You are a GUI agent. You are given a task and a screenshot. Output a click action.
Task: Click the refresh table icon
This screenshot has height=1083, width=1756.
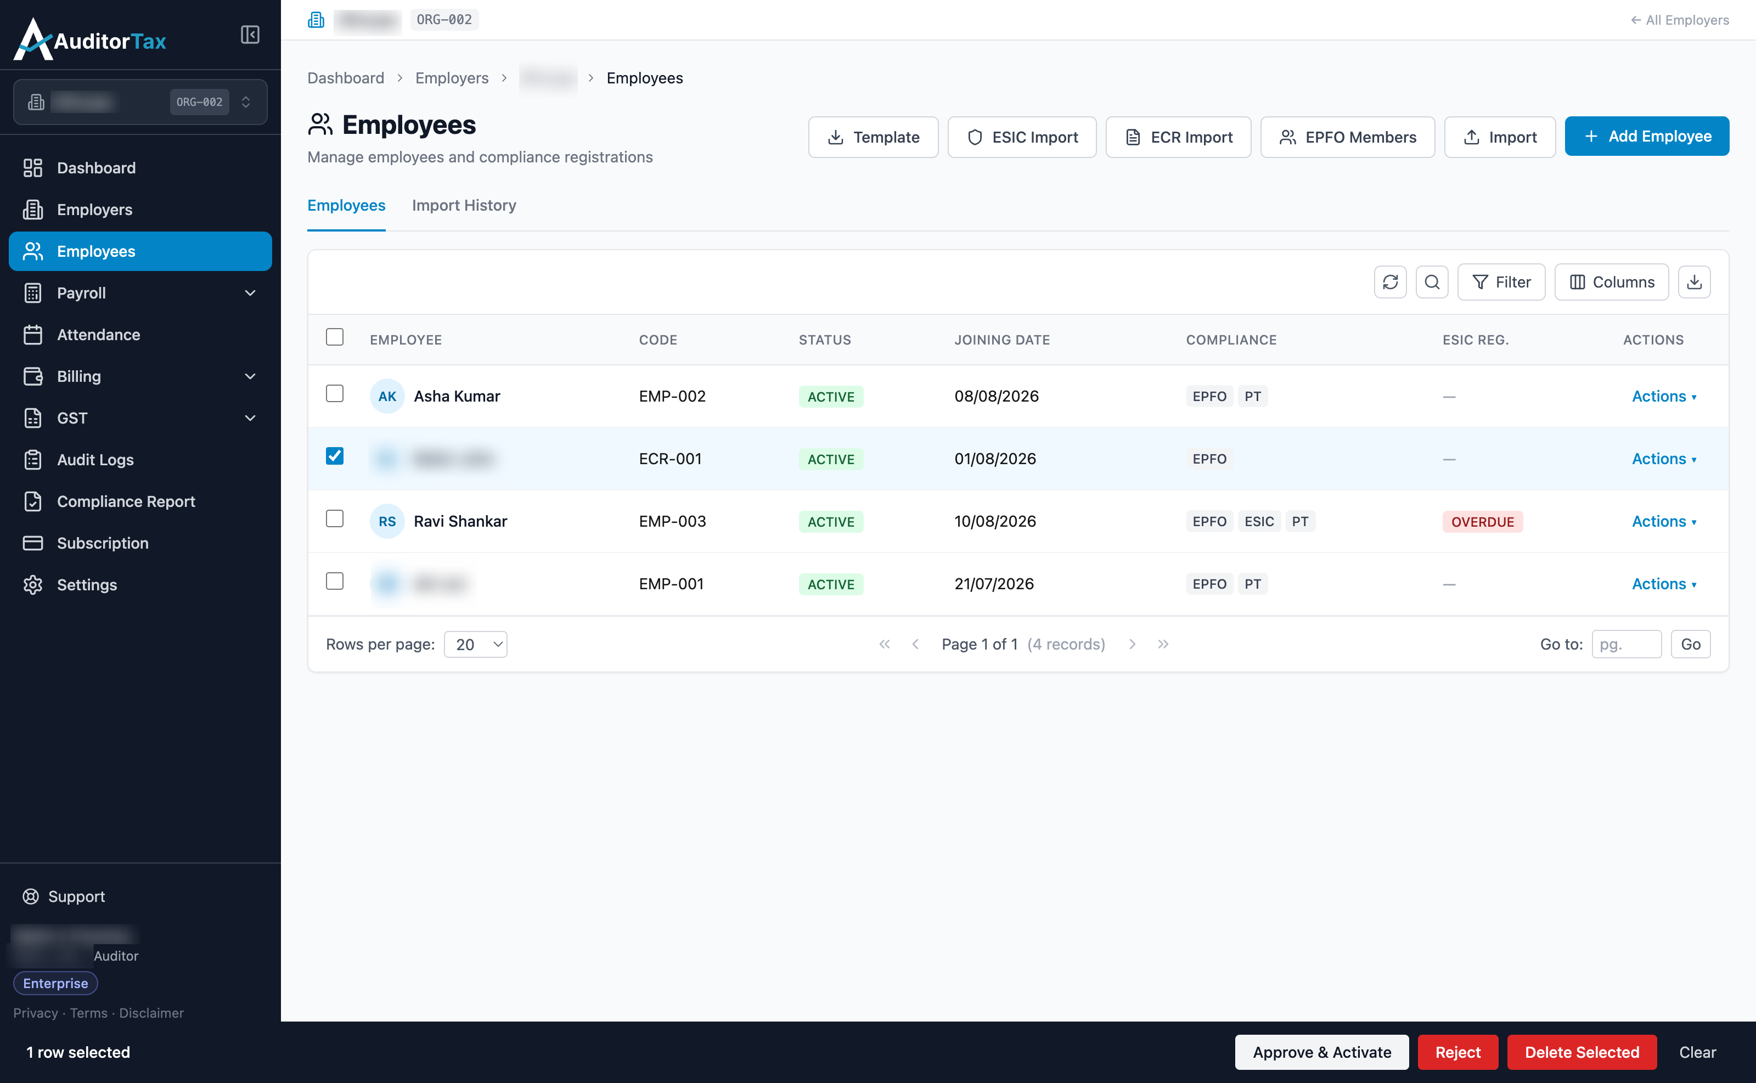[x=1390, y=282]
